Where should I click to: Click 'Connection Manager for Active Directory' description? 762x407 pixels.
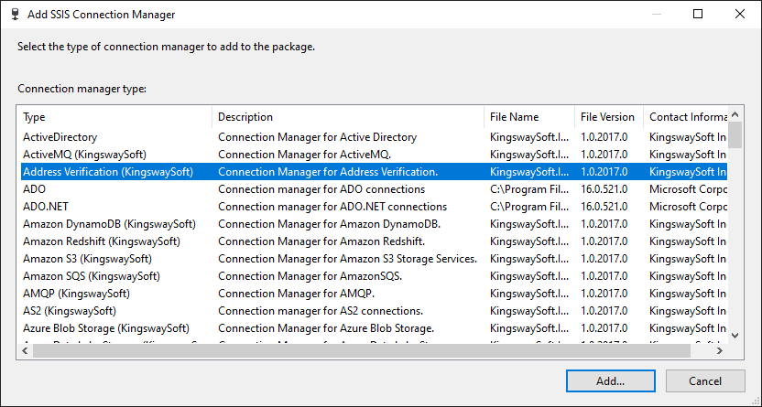(x=317, y=137)
